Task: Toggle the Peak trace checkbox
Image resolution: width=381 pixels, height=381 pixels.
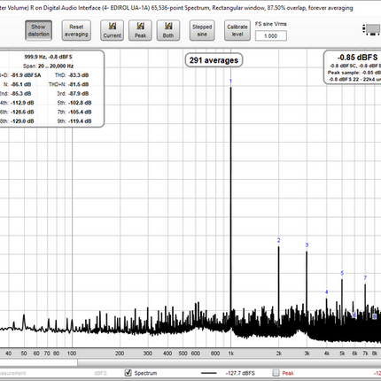Action: [276, 373]
